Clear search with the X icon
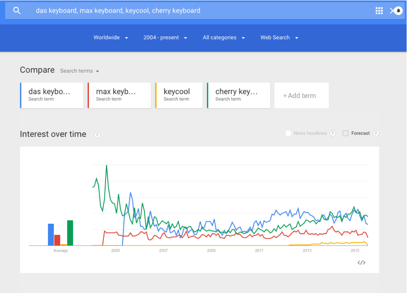 392,10
